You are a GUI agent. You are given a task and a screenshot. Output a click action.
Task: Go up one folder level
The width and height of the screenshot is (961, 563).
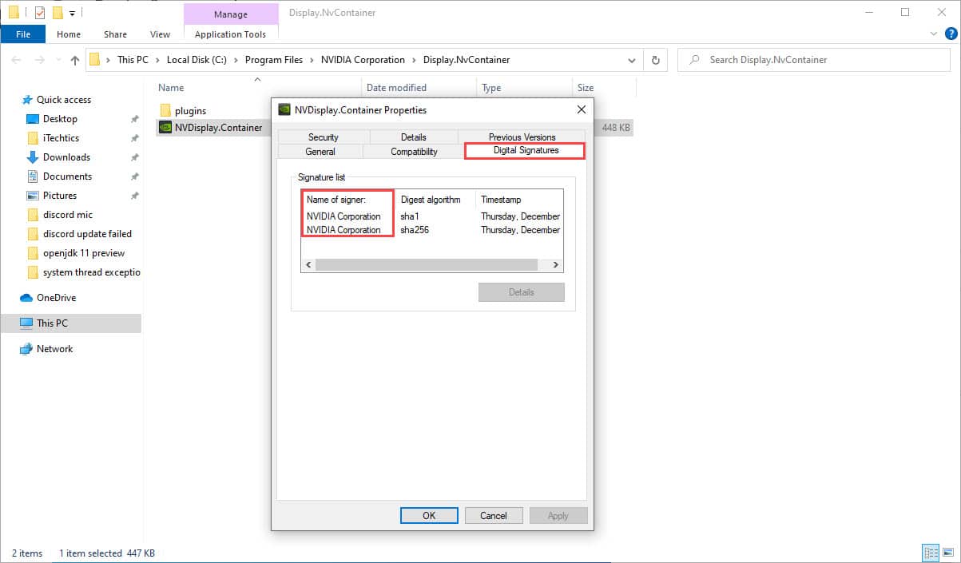click(x=75, y=60)
